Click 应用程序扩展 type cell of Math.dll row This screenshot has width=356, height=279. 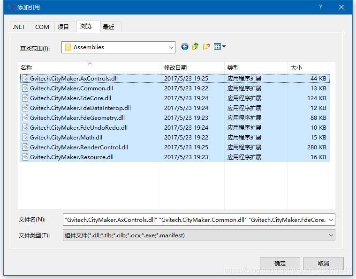point(244,137)
